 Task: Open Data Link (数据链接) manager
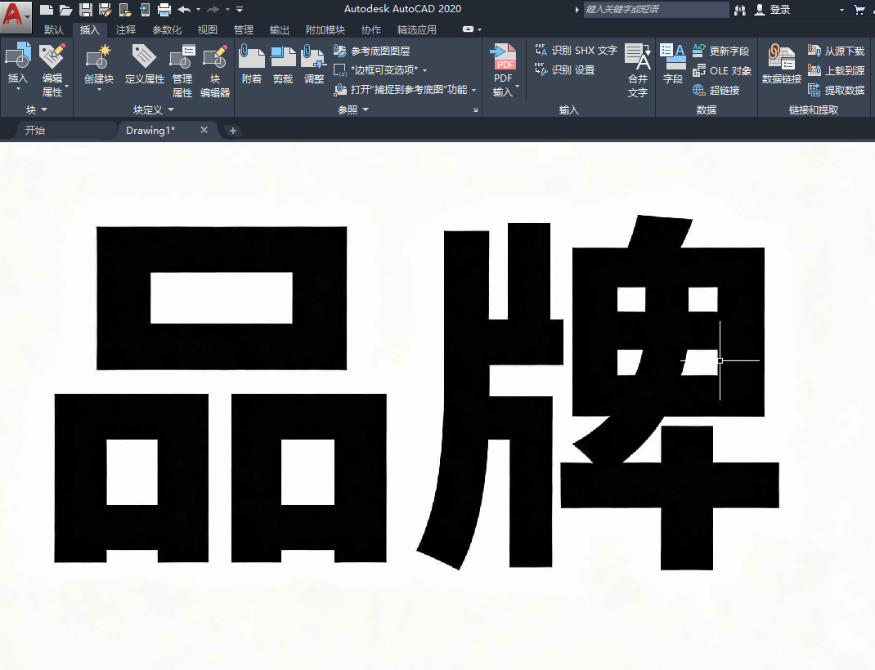pyautogui.click(x=782, y=64)
